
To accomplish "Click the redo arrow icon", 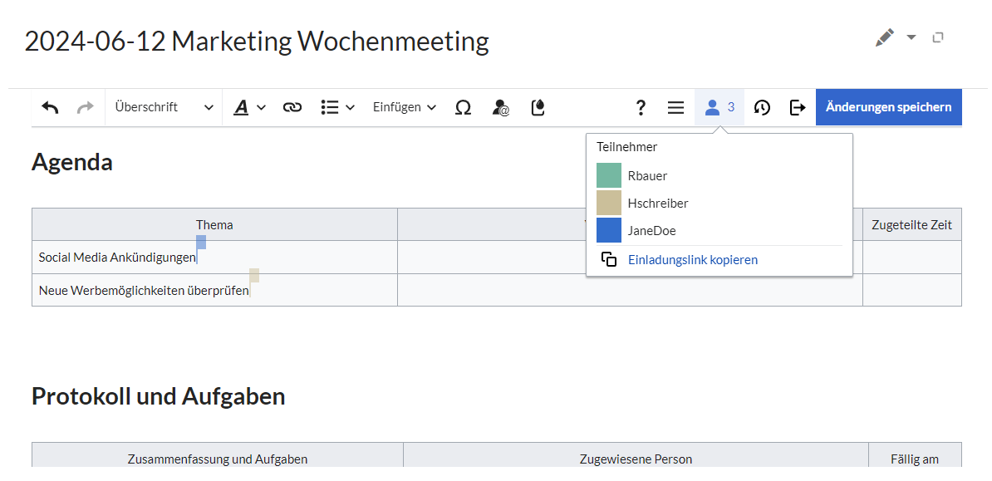I will (85, 107).
